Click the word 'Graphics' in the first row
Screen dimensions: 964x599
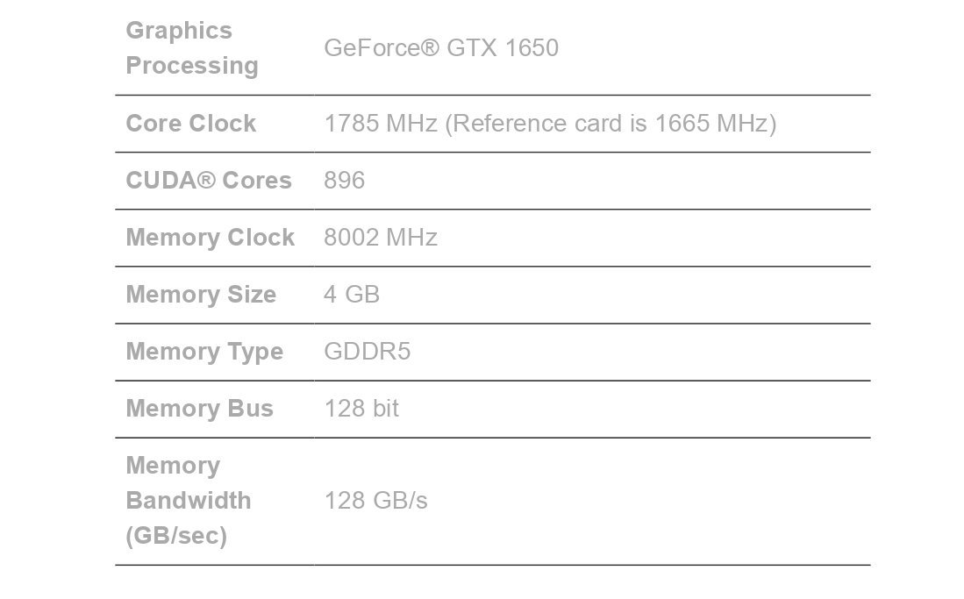(179, 31)
